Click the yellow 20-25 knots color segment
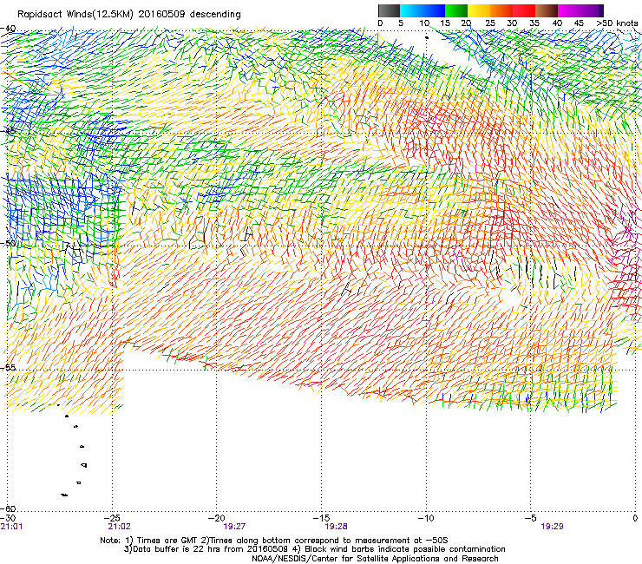 (x=479, y=10)
